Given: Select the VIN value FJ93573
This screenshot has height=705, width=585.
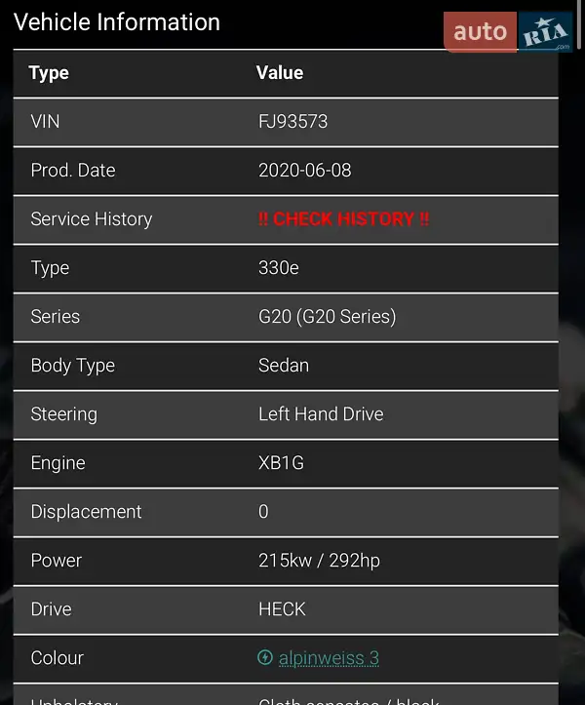Looking at the screenshot, I should [x=292, y=122].
